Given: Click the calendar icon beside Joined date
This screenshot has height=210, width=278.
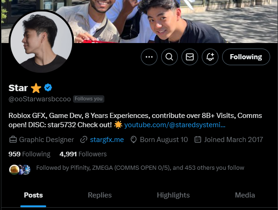Looking at the screenshot, I should pos(198,139).
